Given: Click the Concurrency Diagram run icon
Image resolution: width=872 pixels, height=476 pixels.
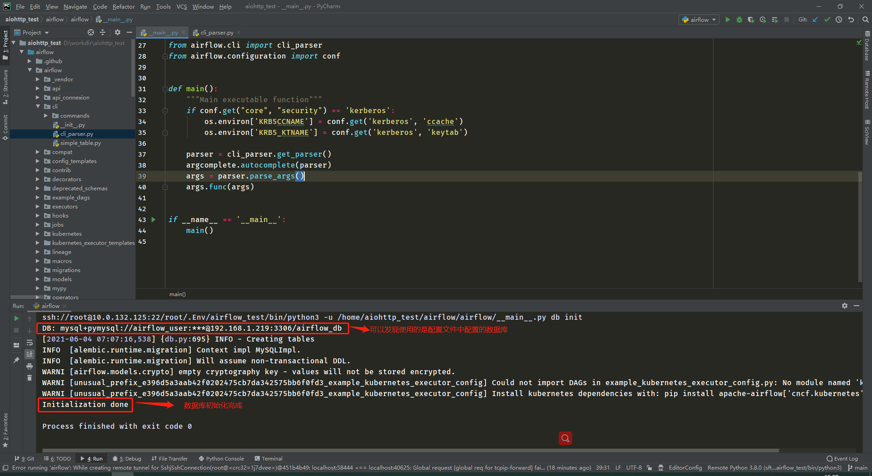Looking at the screenshot, I should (x=775, y=20).
